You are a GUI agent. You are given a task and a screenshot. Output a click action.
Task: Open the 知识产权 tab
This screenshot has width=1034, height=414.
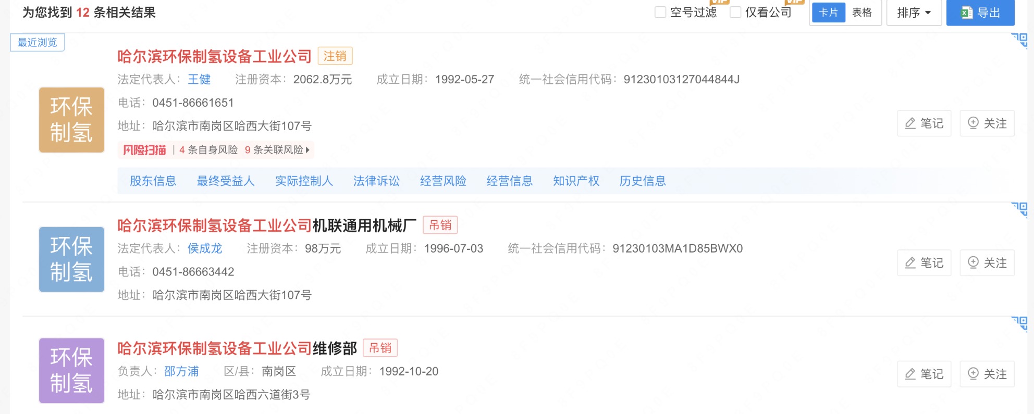click(576, 181)
